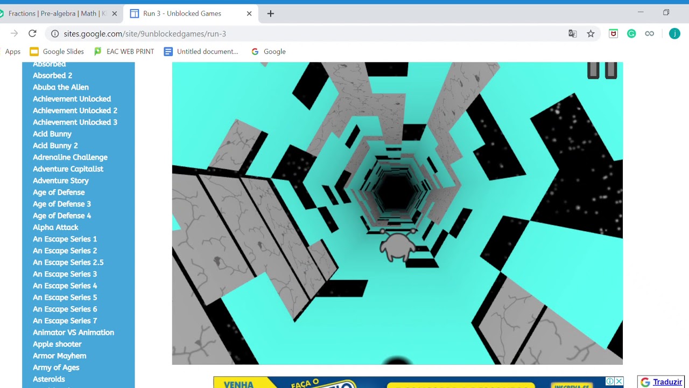This screenshot has width=689, height=388.
Task: Open Acid Bunny 2 game link
Action: pyautogui.click(x=55, y=145)
